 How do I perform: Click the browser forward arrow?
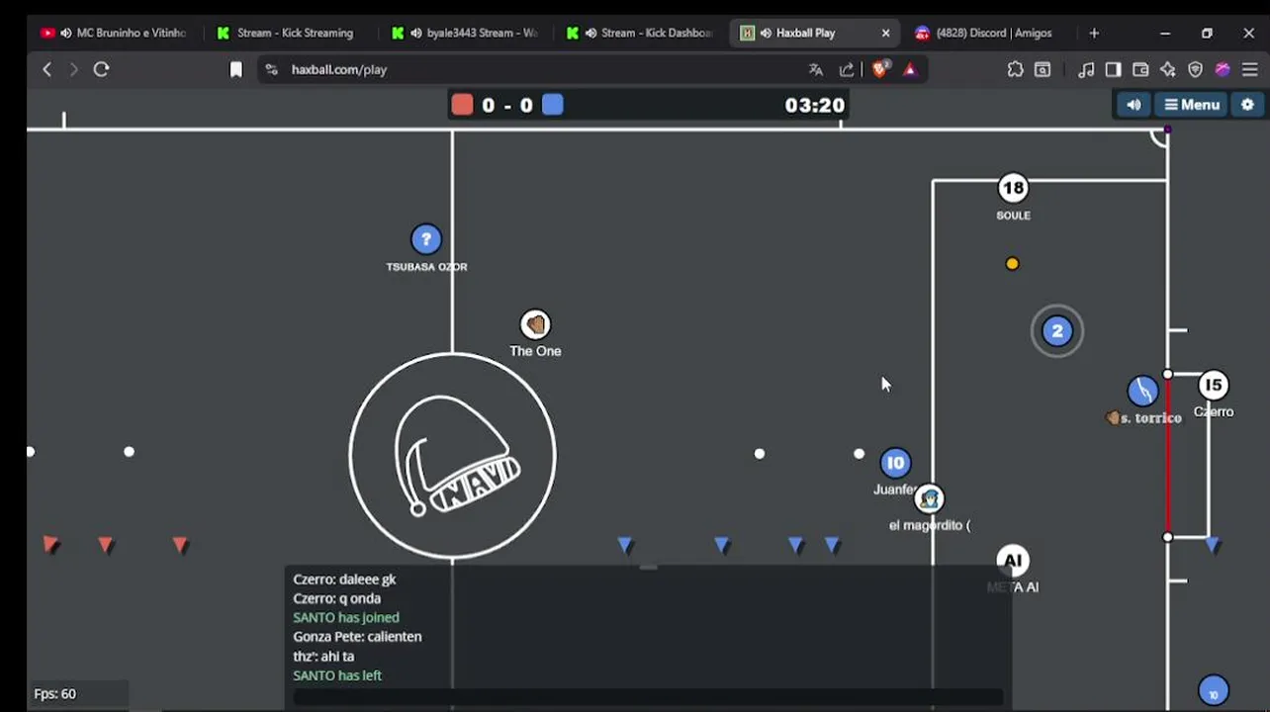[73, 69]
